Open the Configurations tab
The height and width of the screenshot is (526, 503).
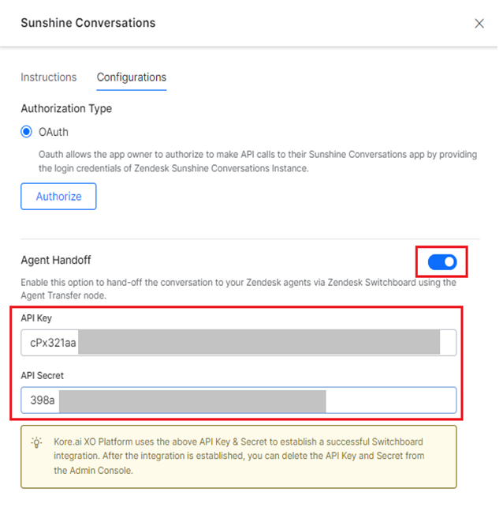(x=132, y=77)
